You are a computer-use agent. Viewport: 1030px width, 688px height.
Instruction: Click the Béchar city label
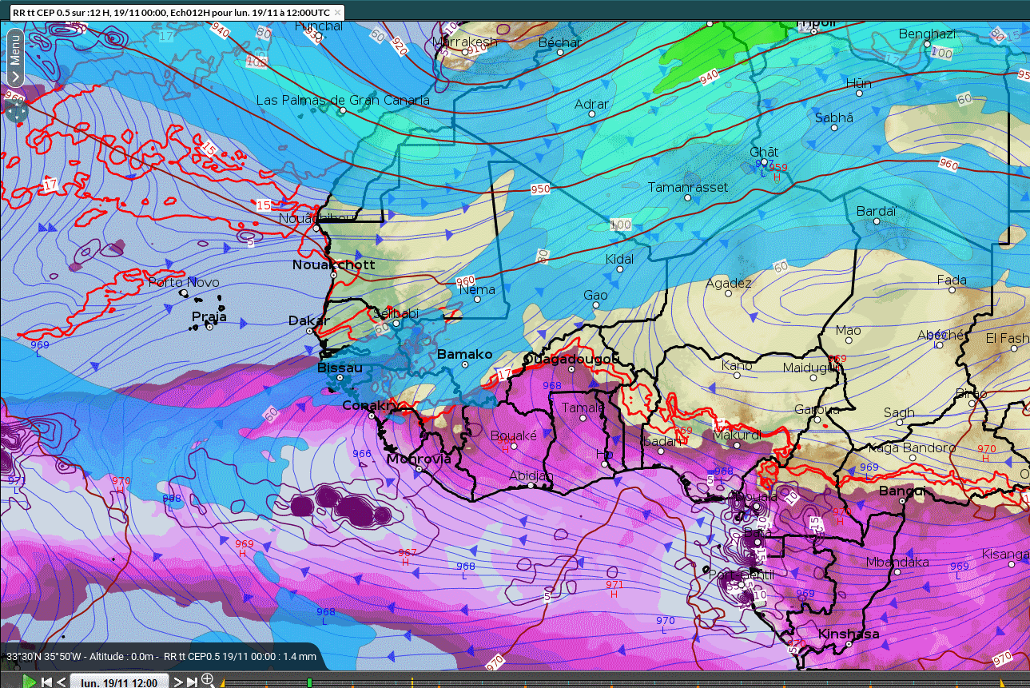pyautogui.click(x=560, y=42)
